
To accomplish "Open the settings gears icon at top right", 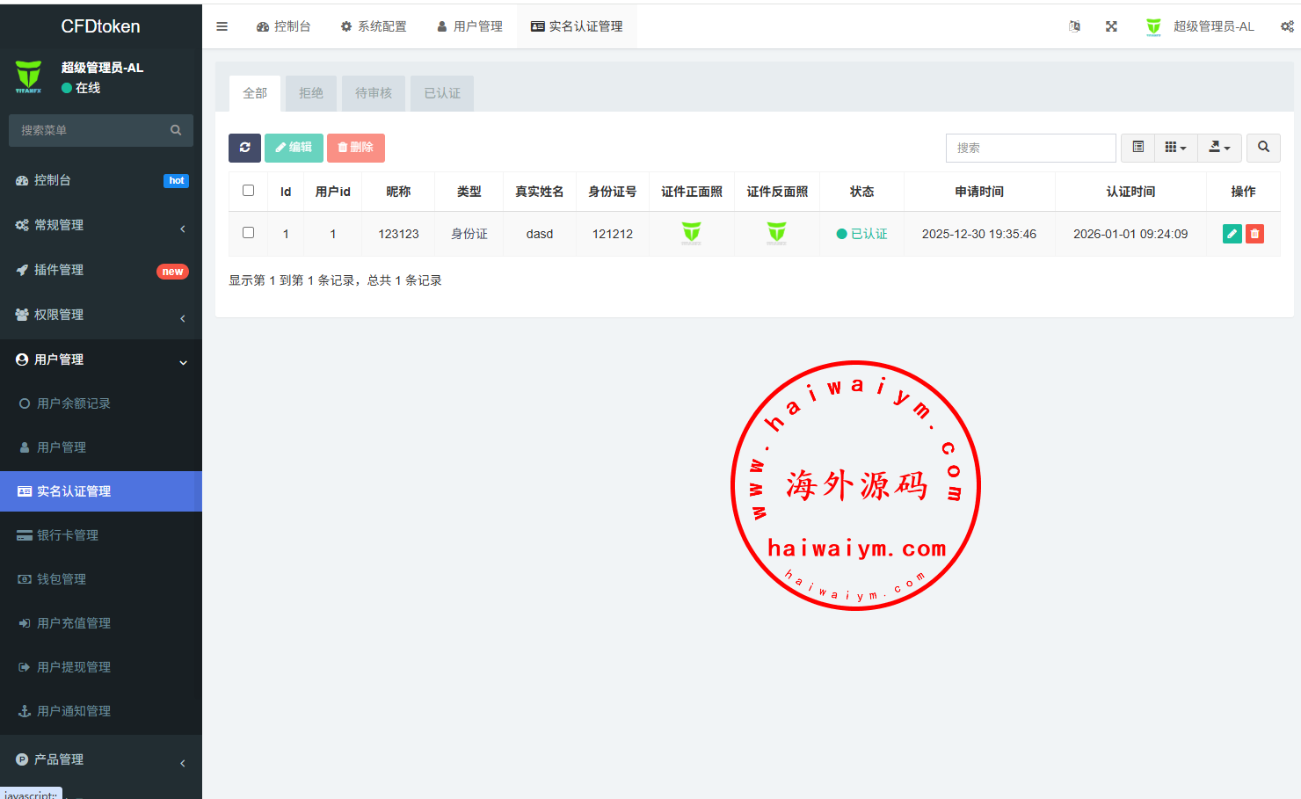I will 1287,26.
